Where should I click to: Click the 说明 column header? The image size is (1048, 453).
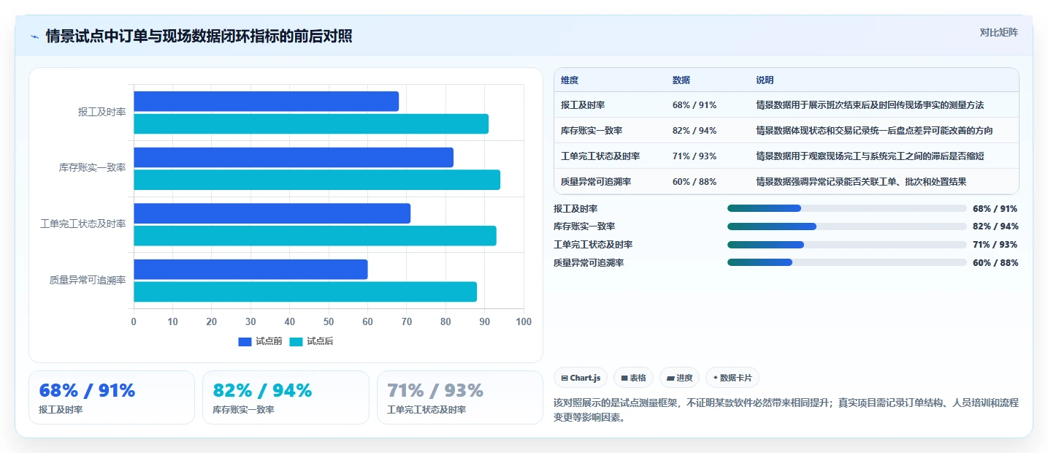[x=765, y=80]
